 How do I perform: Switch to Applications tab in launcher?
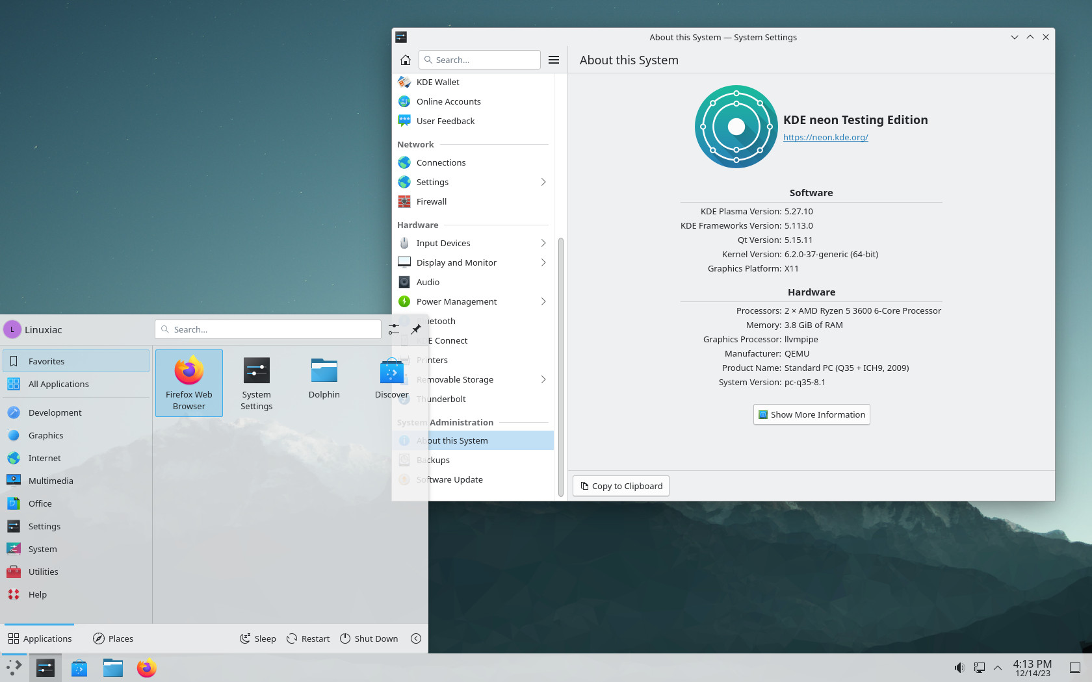40,638
